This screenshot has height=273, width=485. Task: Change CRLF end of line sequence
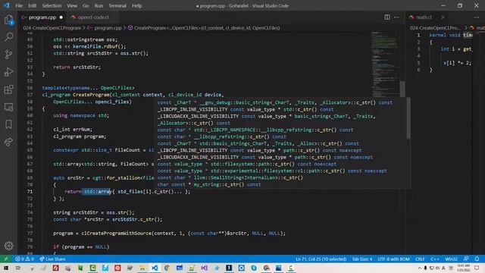(420, 259)
